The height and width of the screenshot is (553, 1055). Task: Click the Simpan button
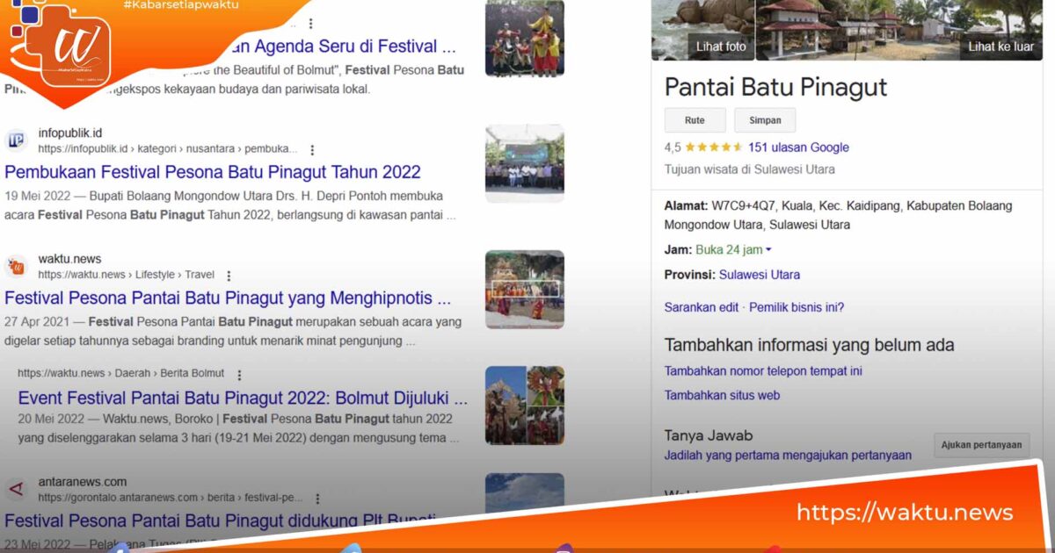coord(765,119)
